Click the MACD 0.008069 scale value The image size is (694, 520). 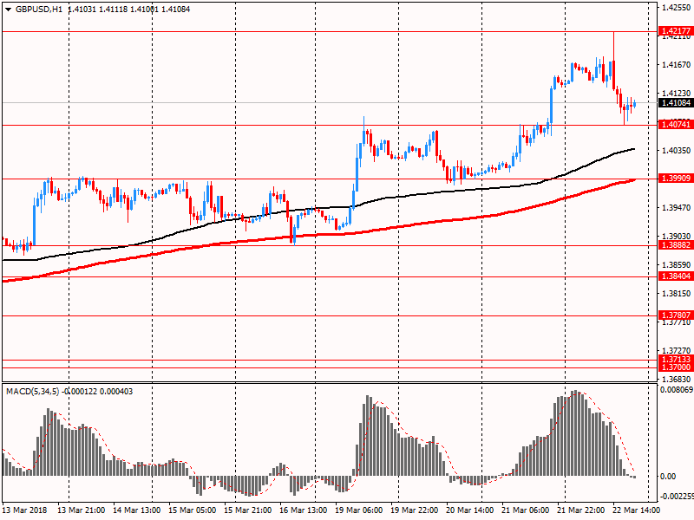click(677, 390)
